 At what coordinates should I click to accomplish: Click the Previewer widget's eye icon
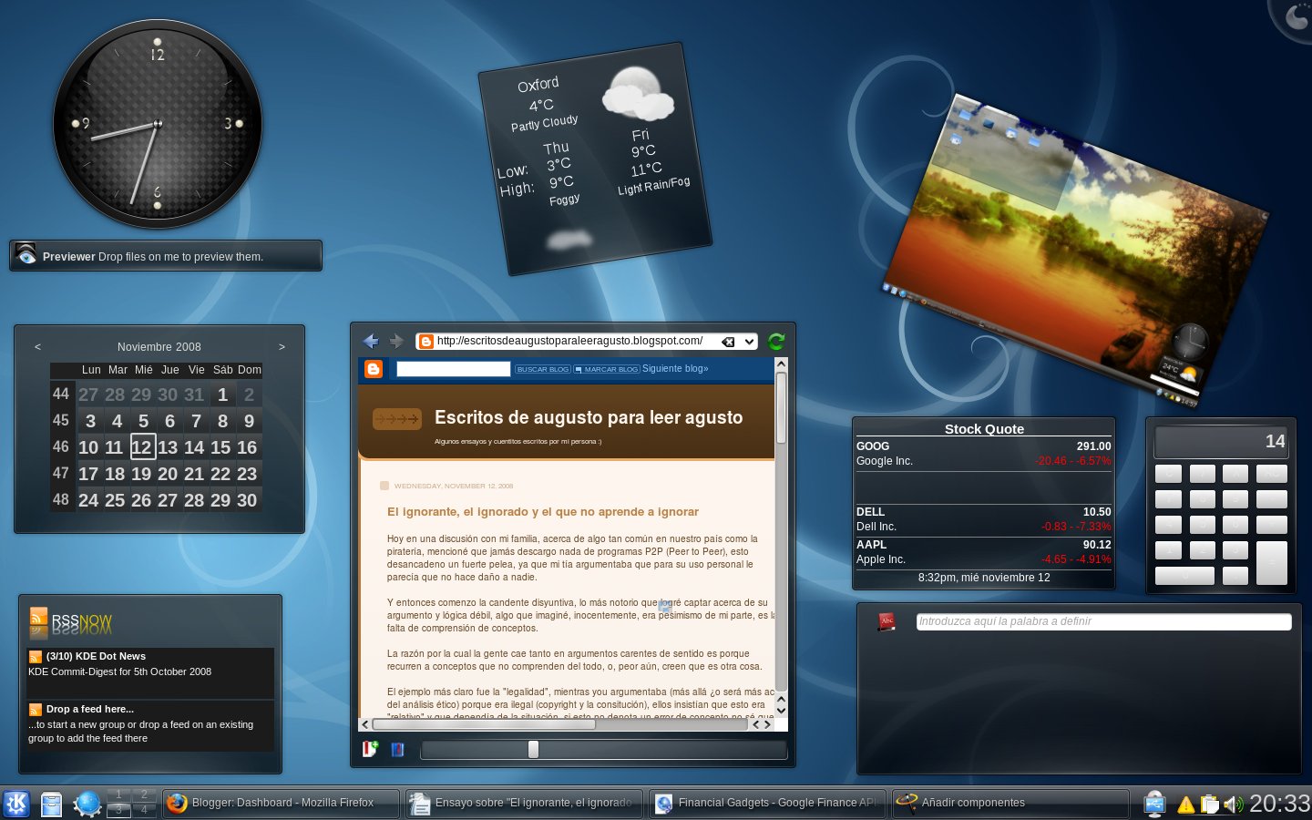point(25,256)
